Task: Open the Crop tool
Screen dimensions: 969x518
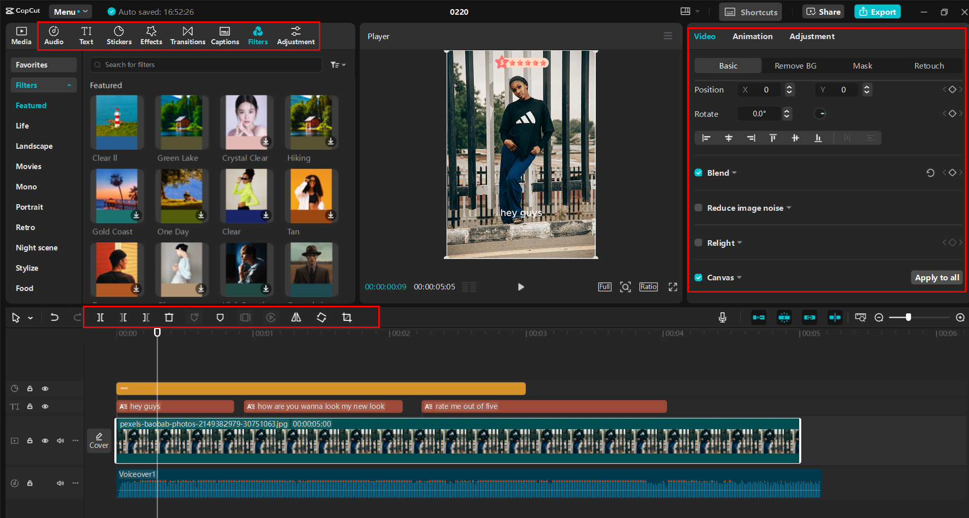Action: click(x=347, y=317)
